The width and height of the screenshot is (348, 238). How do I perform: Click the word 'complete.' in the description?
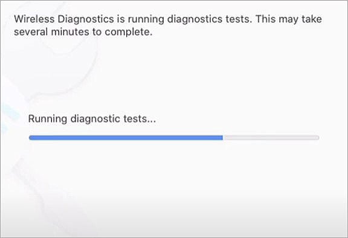point(129,33)
